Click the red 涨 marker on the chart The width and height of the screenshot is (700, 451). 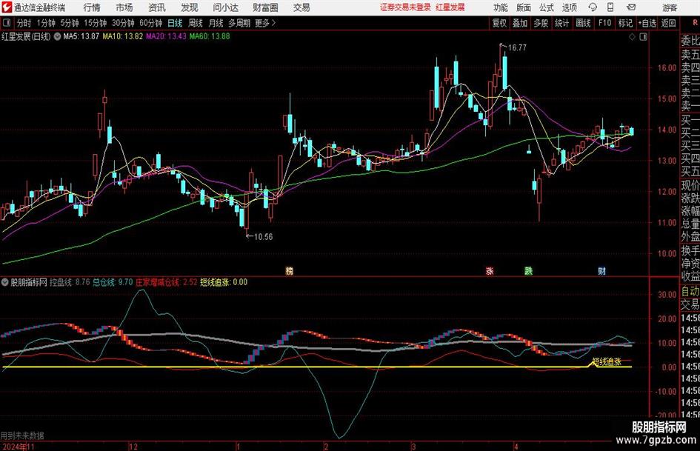click(x=490, y=270)
